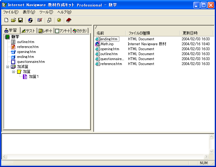Open the ファイル(F) menu

(11, 12)
